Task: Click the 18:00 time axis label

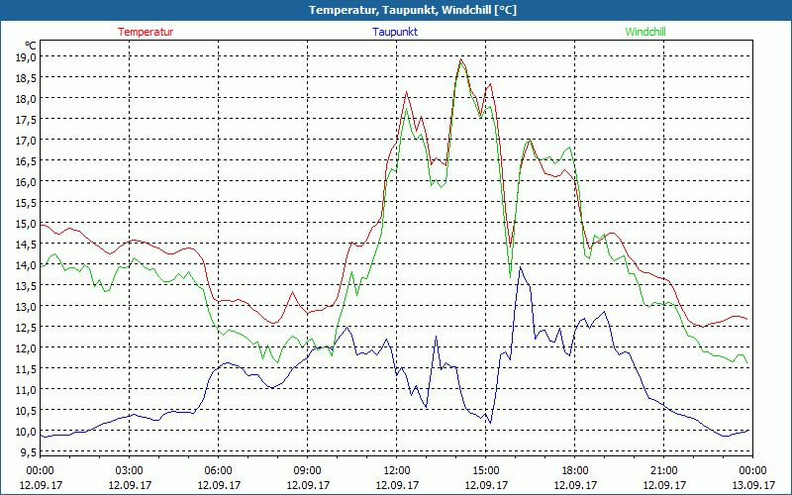Action: click(575, 470)
